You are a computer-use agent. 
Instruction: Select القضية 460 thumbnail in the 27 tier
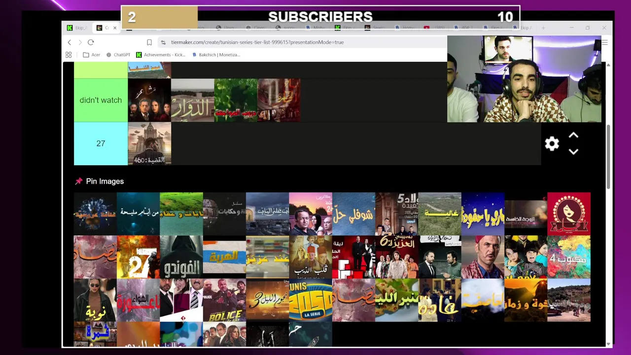(x=149, y=143)
